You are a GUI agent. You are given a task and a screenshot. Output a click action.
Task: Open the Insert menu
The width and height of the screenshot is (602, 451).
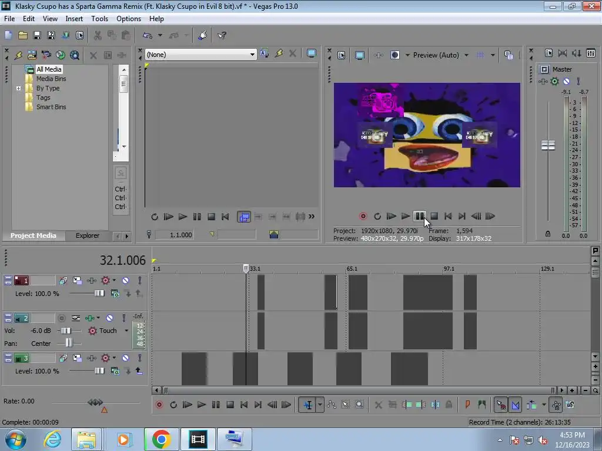click(x=74, y=19)
